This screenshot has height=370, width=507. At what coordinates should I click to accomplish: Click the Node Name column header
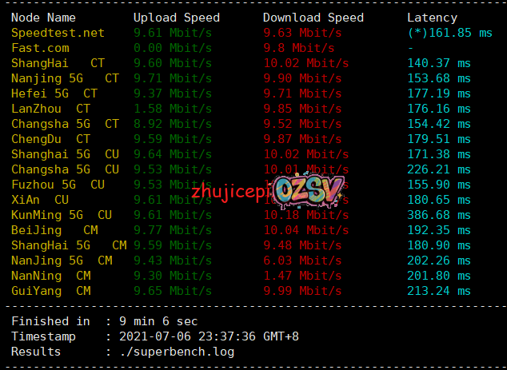coord(44,18)
